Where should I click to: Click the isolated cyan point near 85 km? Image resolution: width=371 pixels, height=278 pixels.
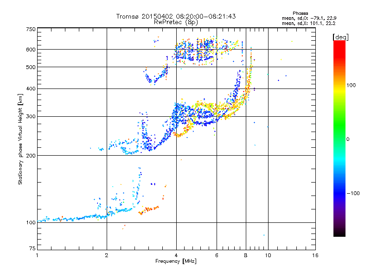click(264, 235)
